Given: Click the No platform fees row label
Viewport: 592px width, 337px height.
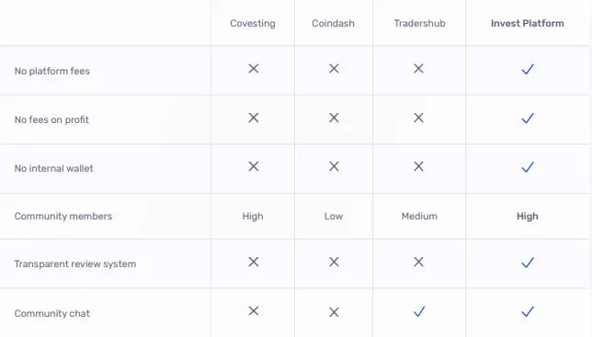Looking at the screenshot, I should click(x=52, y=71).
